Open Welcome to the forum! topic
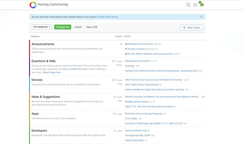 coord(141,44)
